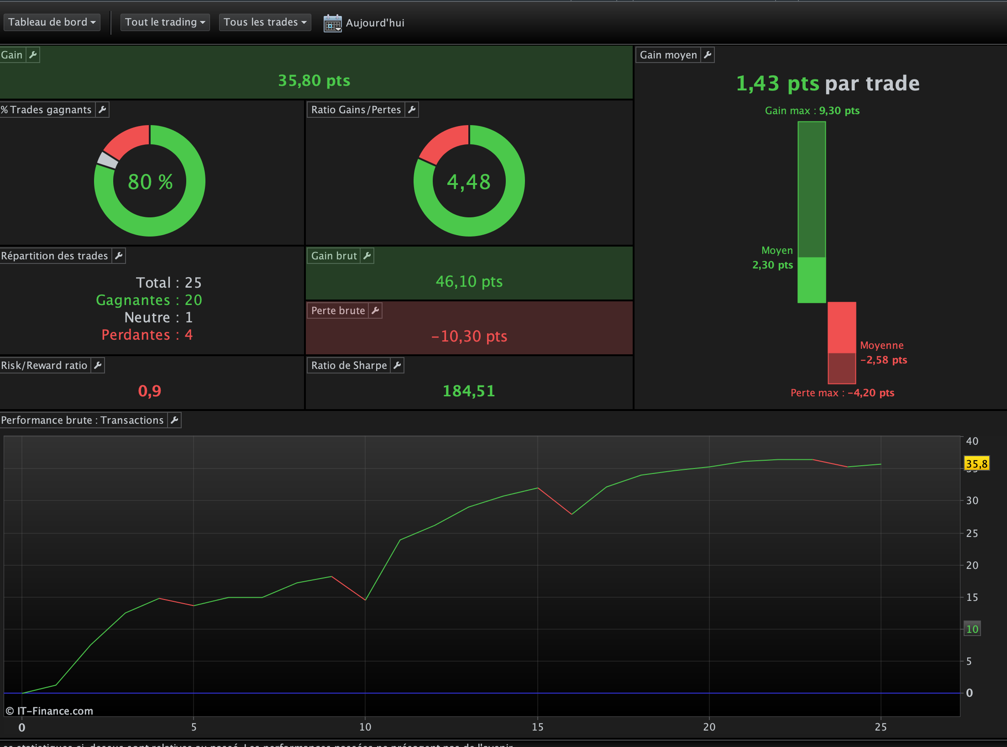This screenshot has height=747, width=1007.
Task: Open wrench settings for Perte brute
Action: pos(375,310)
